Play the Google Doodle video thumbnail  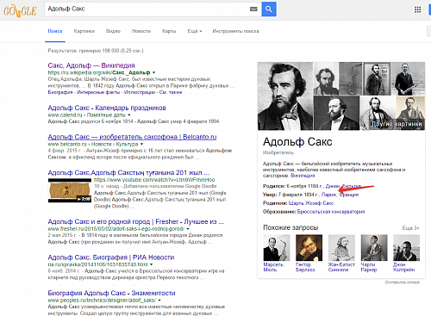pyautogui.click(x=70, y=190)
